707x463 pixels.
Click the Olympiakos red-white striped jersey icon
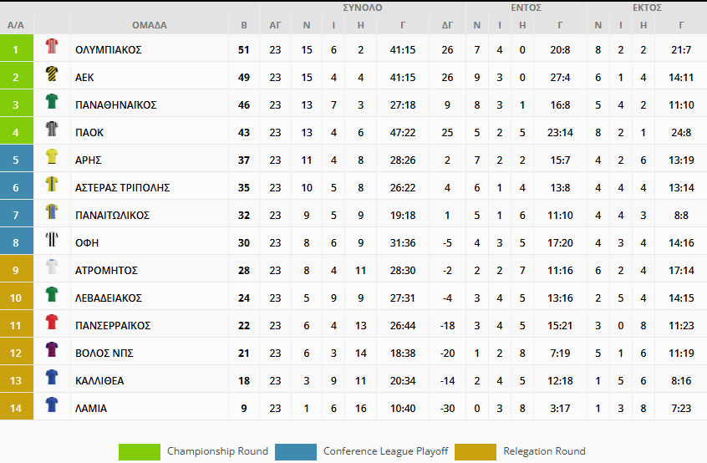(x=52, y=46)
